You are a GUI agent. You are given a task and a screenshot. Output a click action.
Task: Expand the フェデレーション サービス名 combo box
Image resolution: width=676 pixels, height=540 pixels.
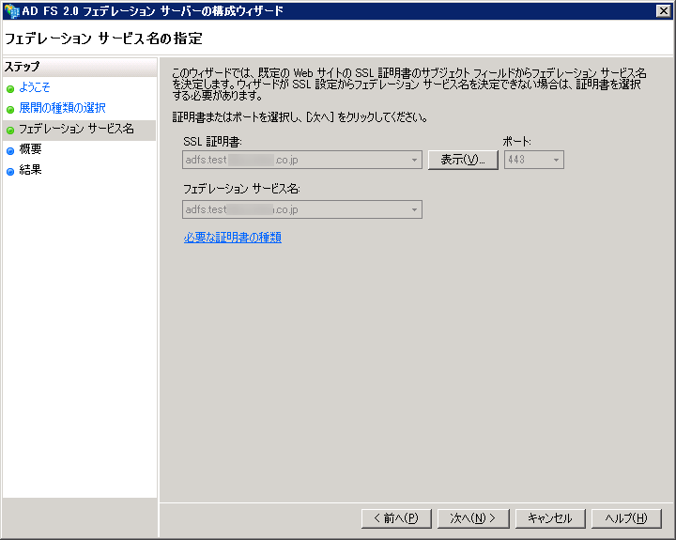(x=301, y=209)
